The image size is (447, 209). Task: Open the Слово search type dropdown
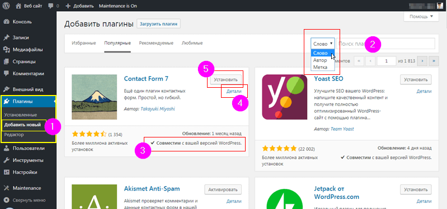tap(323, 44)
